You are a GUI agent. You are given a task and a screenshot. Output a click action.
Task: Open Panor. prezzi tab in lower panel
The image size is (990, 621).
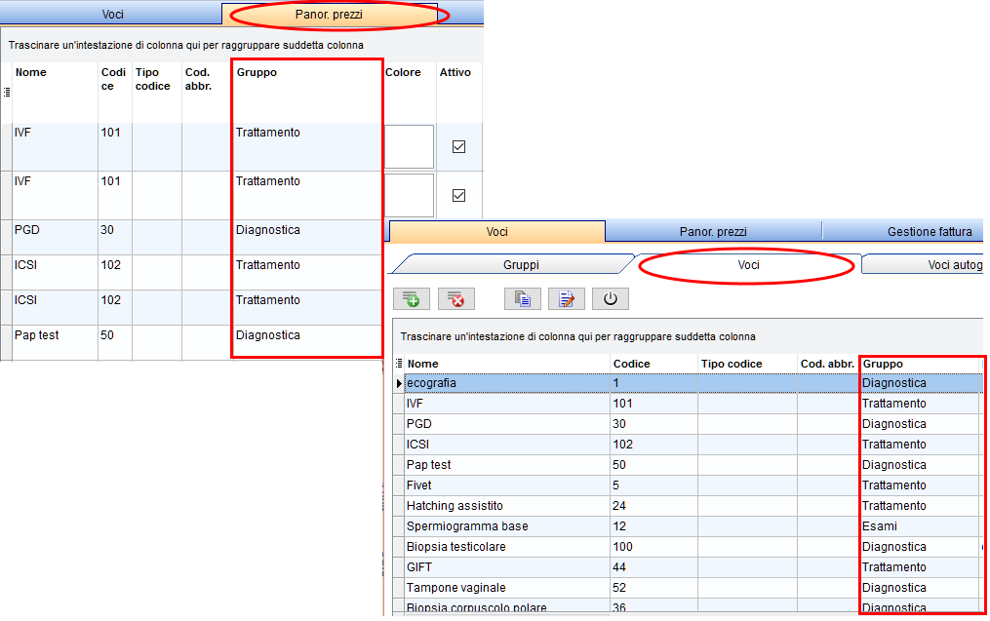coord(713,232)
